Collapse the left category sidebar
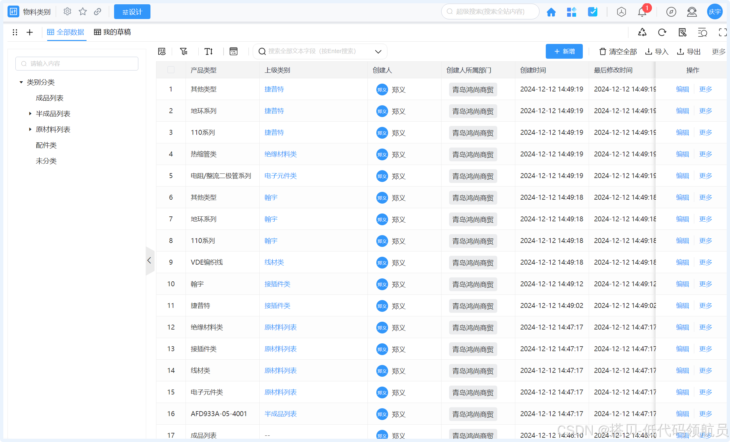The width and height of the screenshot is (730, 442). (149, 261)
